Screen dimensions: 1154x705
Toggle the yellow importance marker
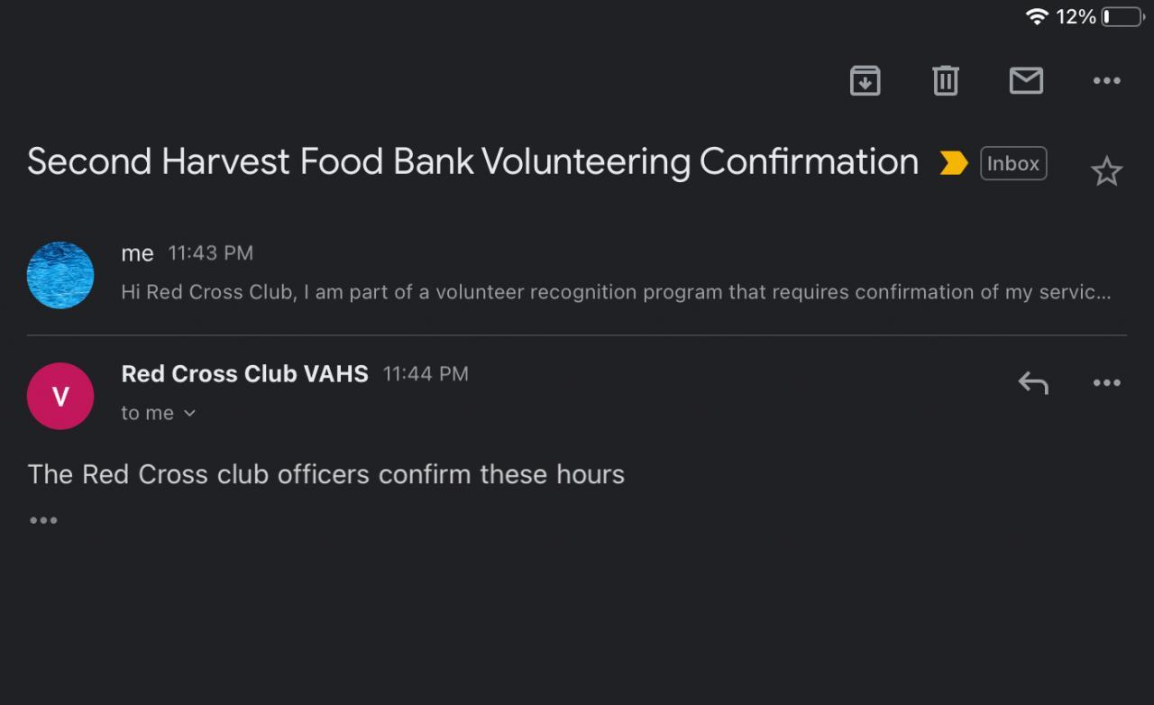click(953, 163)
